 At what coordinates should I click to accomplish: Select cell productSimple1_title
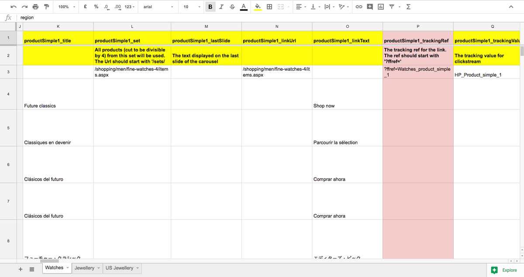tap(58, 38)
